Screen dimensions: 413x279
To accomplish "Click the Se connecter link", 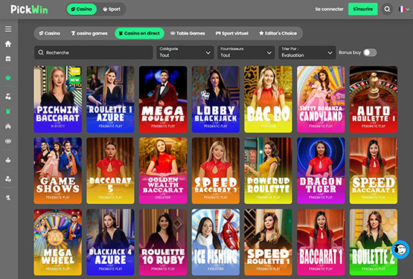I will click(x=329, y=9).
